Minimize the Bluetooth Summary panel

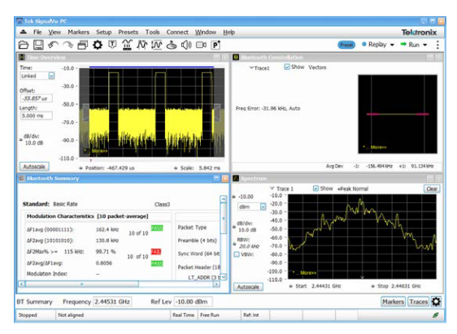click(216, 178)
